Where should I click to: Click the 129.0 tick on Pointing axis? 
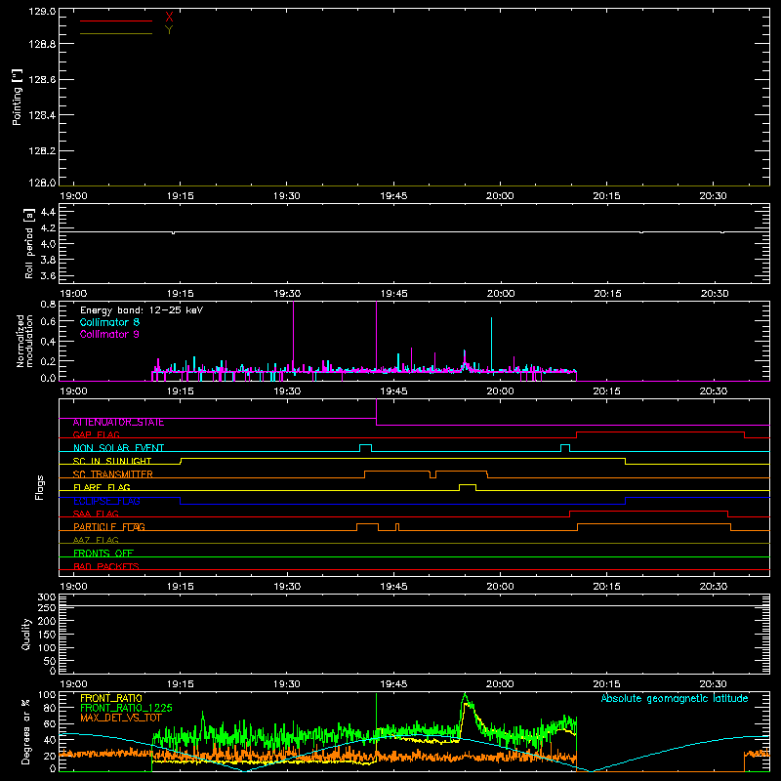tap(42, 12)
